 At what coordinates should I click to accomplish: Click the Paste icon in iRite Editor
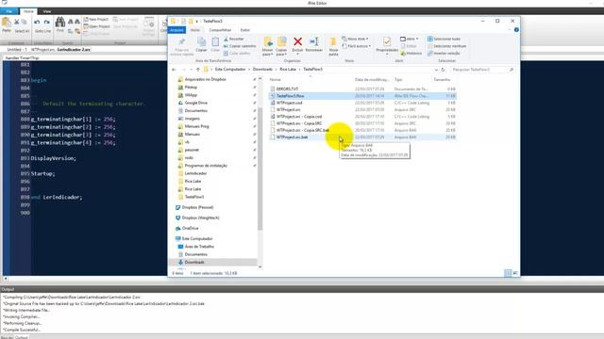click(x=7, y=24)
